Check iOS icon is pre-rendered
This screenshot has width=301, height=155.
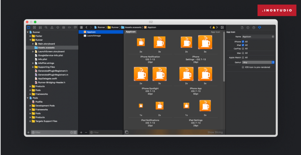pos(243,67)
